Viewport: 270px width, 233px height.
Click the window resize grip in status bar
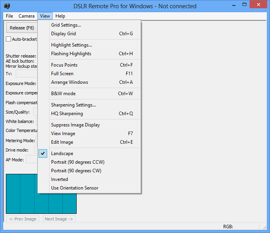pyautogui.click(x=264, y=228)
